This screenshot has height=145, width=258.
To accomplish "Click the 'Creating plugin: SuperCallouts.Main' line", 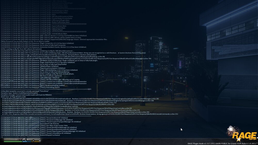I will [34, 26].
